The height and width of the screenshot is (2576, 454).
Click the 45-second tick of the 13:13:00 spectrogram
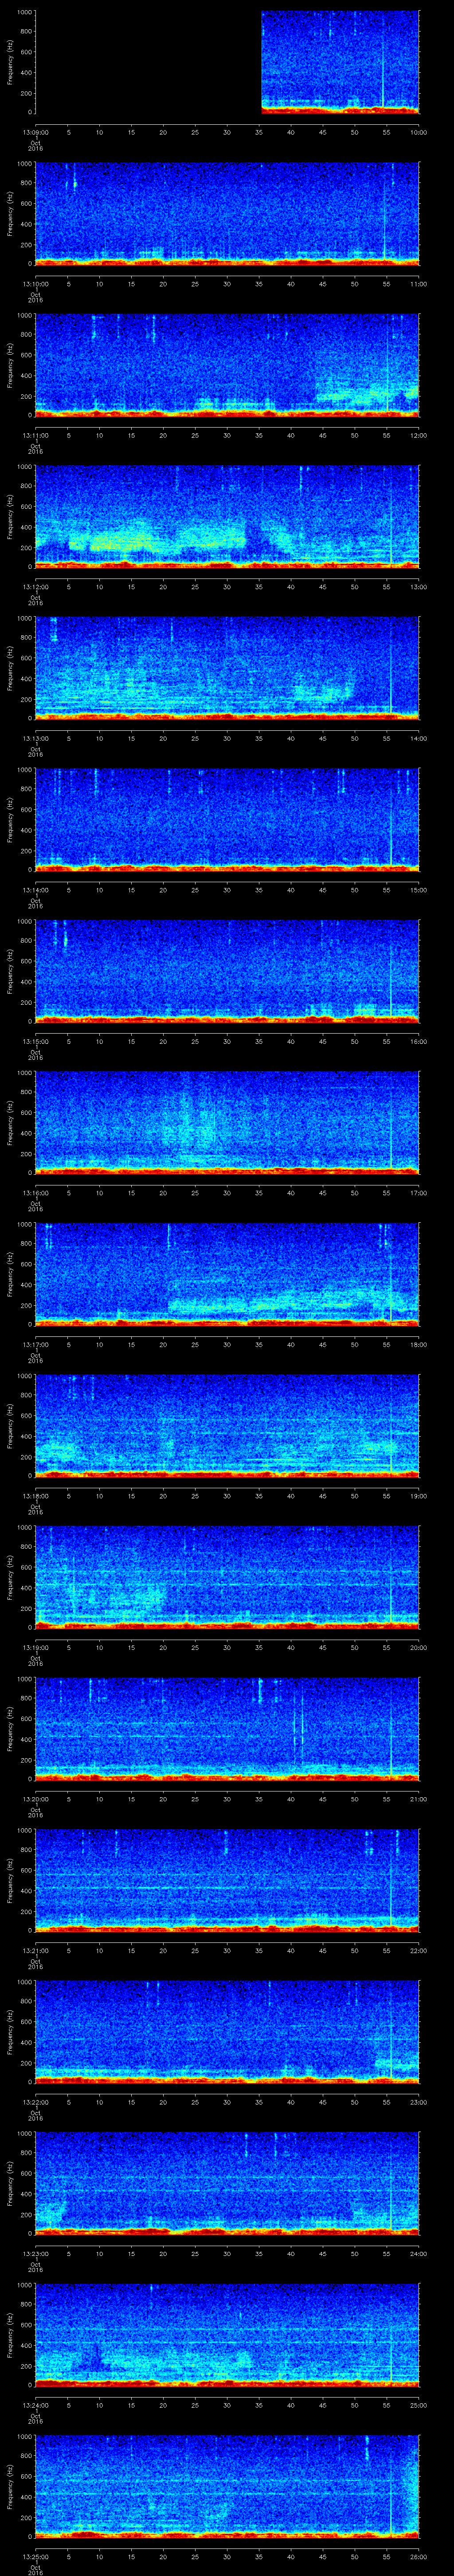(322, 738)
